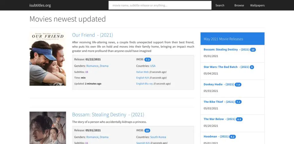Open the South Korea country link
294x144 pixels.
tap(158, 137)
